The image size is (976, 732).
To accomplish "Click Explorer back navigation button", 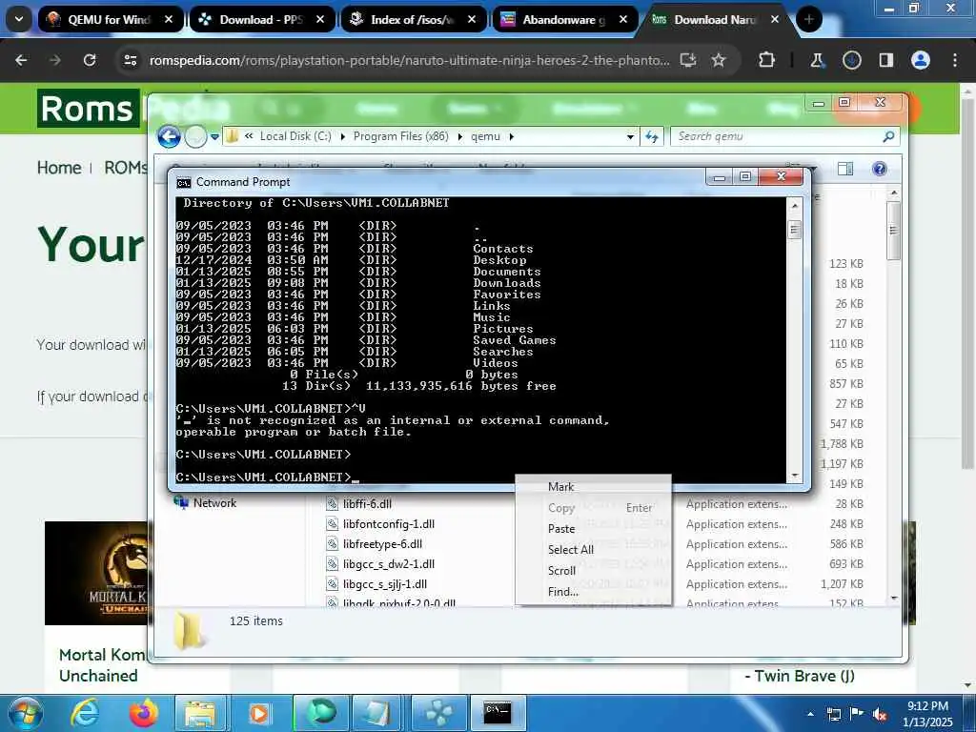I will coord(169,136).
